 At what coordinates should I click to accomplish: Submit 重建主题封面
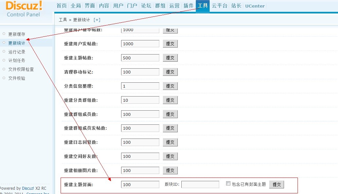pos(276,184)
